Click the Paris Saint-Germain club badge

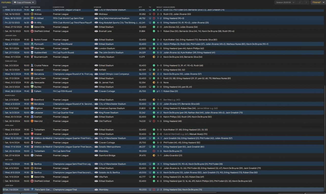coord(32,190)
